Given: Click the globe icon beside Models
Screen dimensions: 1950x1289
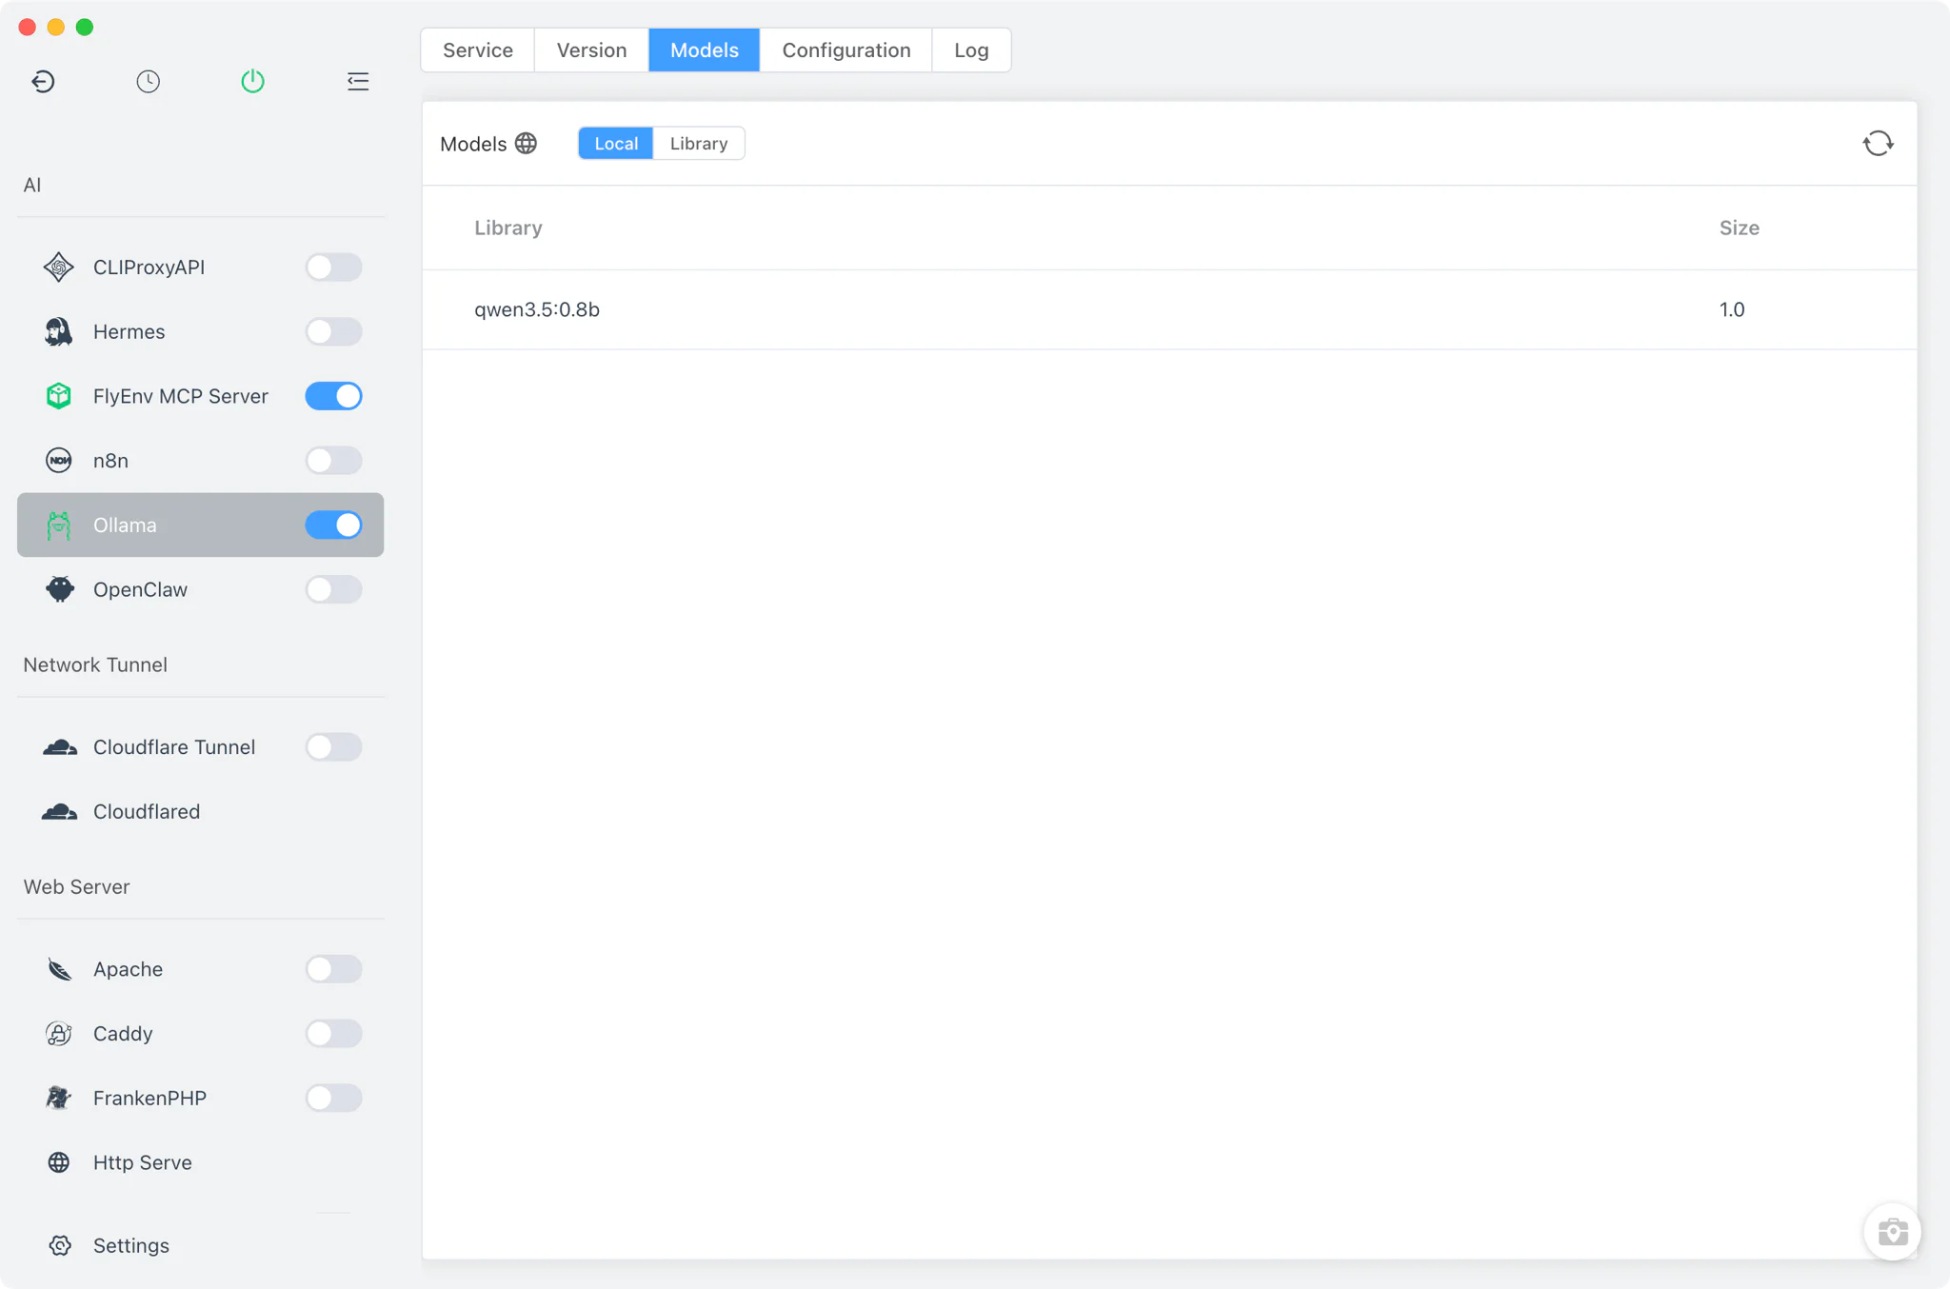Looking at the screenshot, I should [x=526, y=144].
